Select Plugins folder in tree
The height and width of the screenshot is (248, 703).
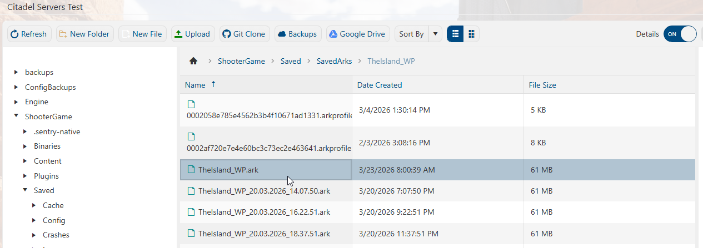pyautogui.click(x=46, y=176)
